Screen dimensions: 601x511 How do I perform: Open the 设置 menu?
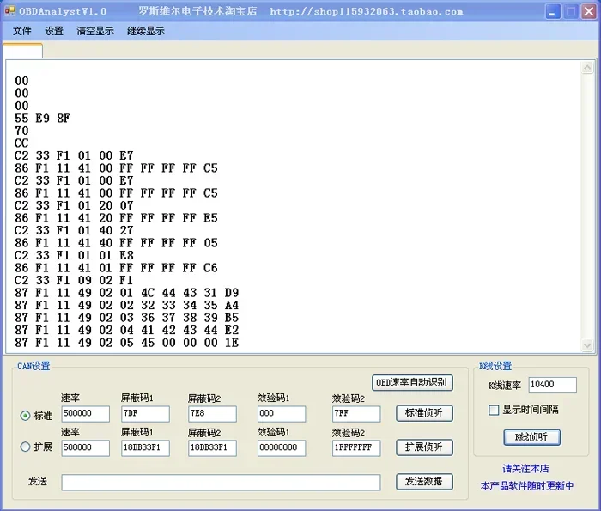pyautogui.click(x=54, y=31)
